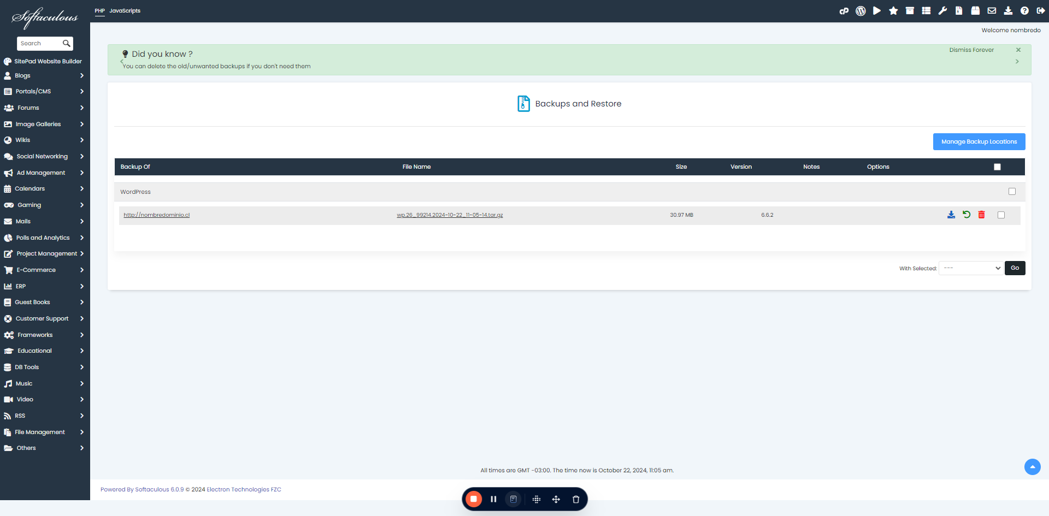Click the logout icon in top toolbar
Image resolution: width=1049 pixels, height=516 pixels.
point(1041,11)
